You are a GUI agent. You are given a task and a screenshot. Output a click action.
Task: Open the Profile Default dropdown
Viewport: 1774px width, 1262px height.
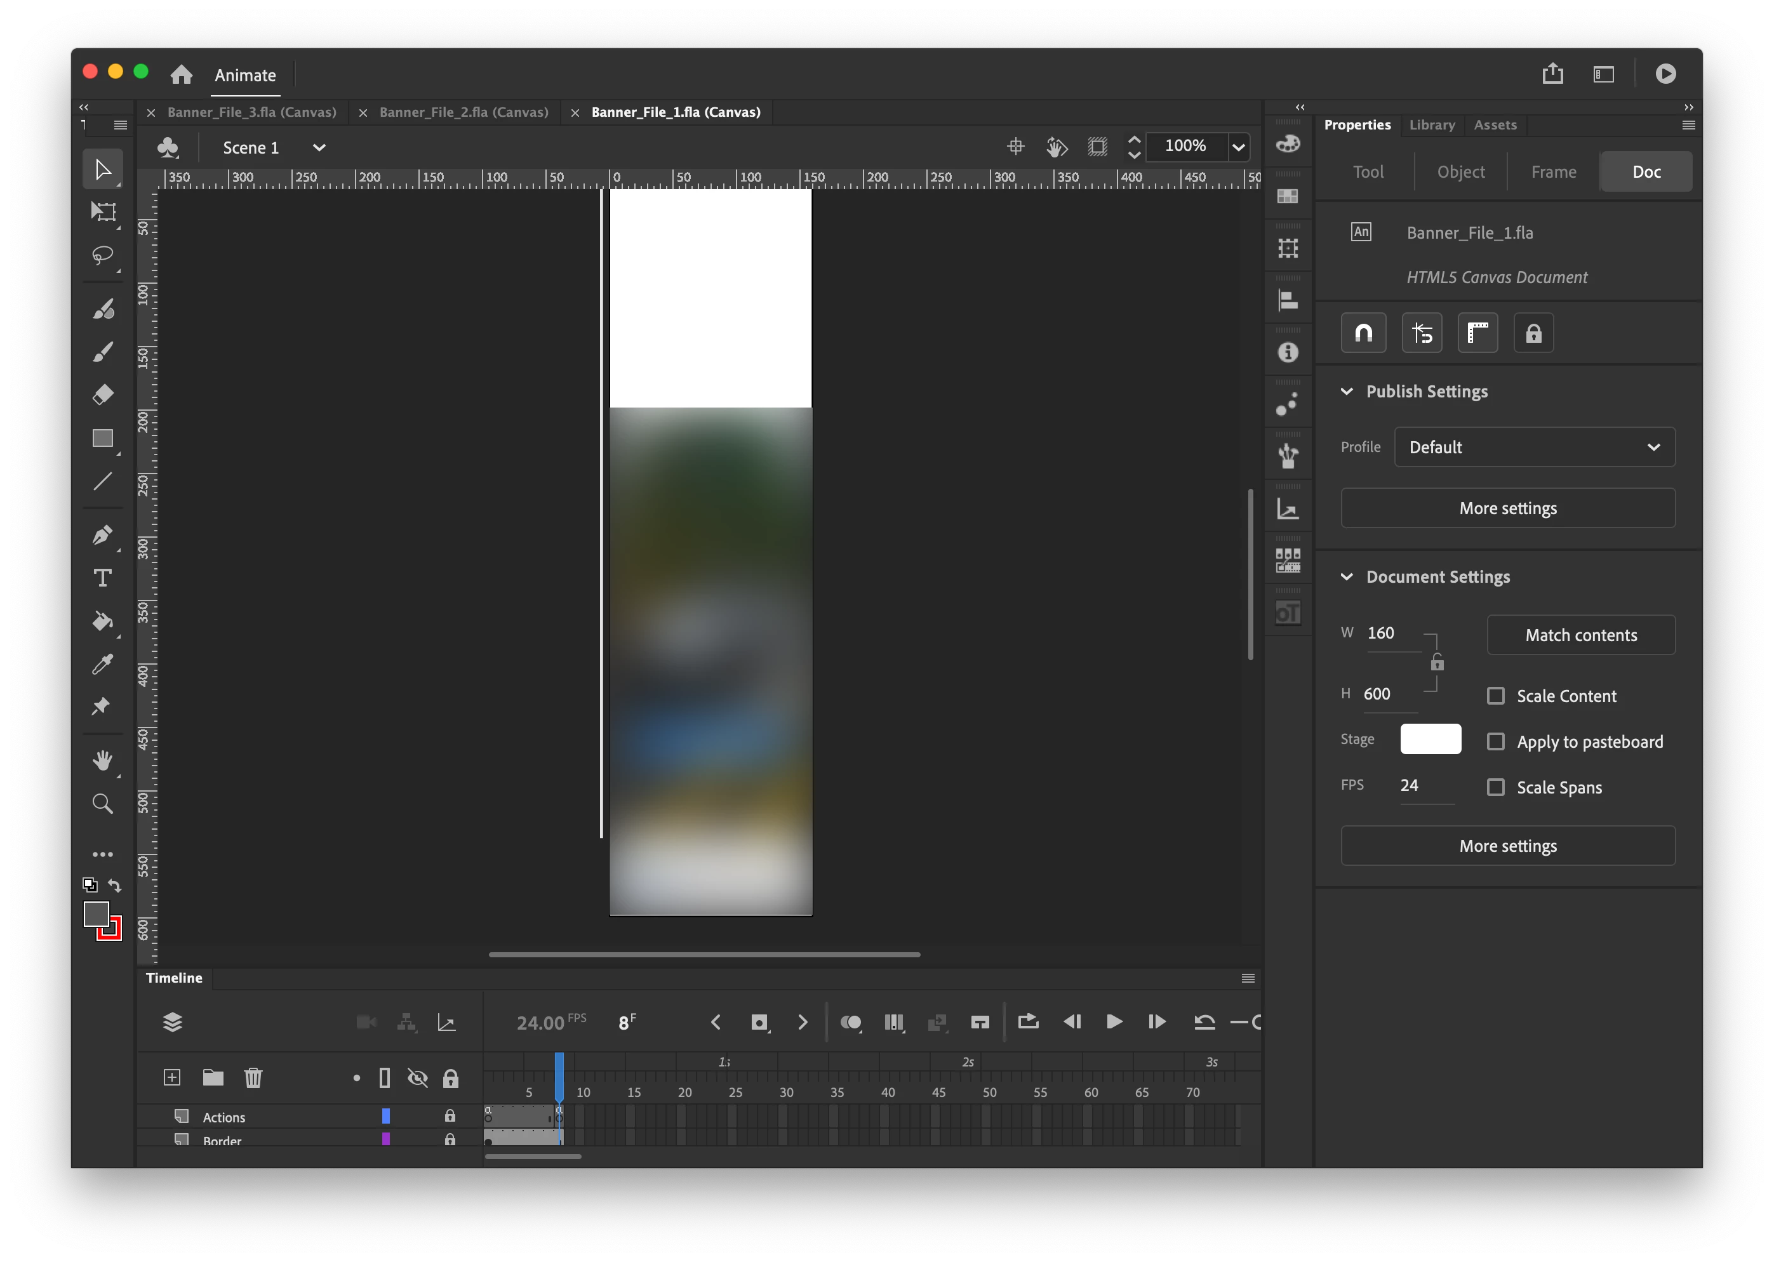pyautogui.click(x=1535, y=448)
